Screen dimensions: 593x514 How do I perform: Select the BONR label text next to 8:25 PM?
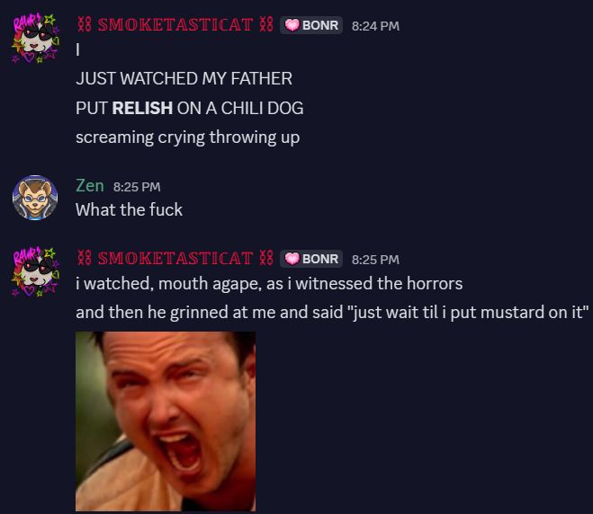coord(320,259)
